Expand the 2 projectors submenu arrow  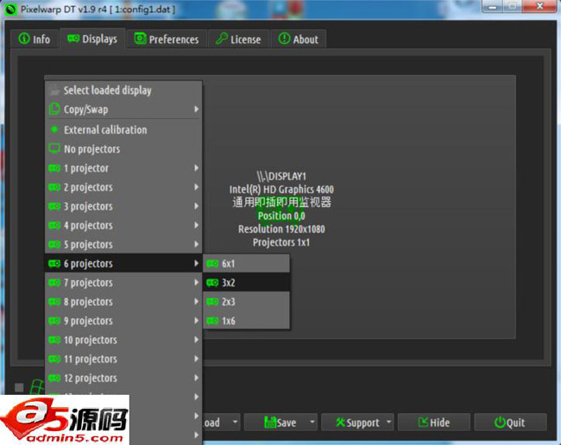click(196, 187)
